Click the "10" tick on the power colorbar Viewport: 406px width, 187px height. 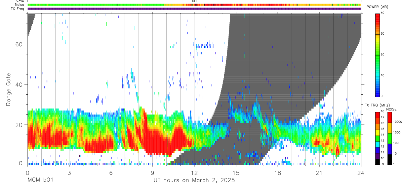point(383,75)
